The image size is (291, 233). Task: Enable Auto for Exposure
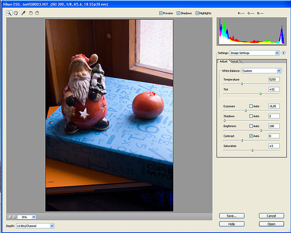pos(251,106)
